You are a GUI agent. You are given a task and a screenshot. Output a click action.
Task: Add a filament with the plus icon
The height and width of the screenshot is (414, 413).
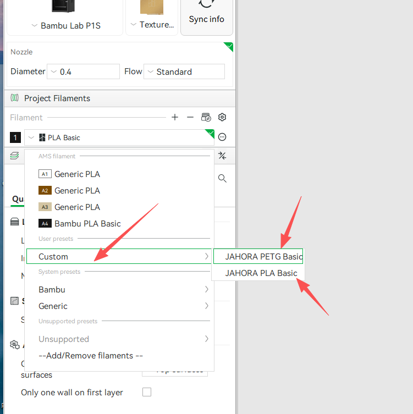click(174, 117)
